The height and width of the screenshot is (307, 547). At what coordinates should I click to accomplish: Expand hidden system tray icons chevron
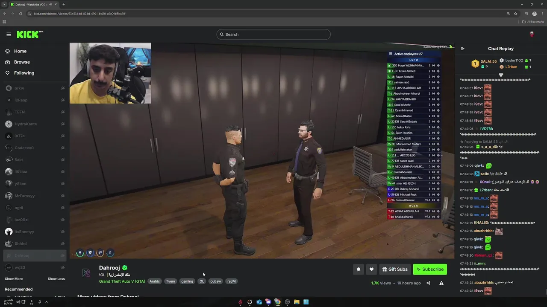tap(47, 302)
